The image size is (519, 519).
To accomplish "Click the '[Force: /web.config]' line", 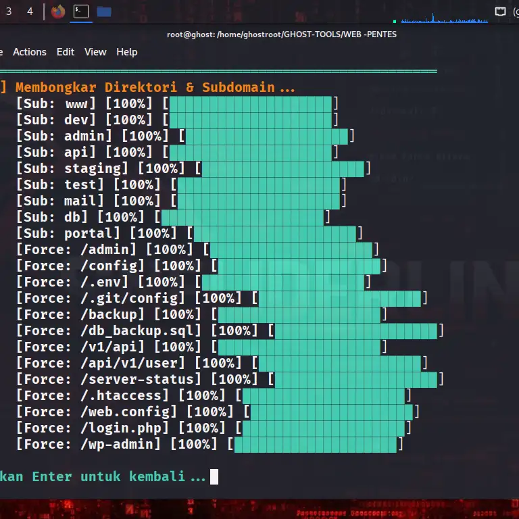I will tap(218, 412).
